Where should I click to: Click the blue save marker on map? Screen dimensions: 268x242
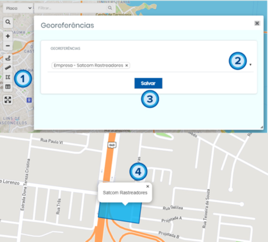[29, 100]
